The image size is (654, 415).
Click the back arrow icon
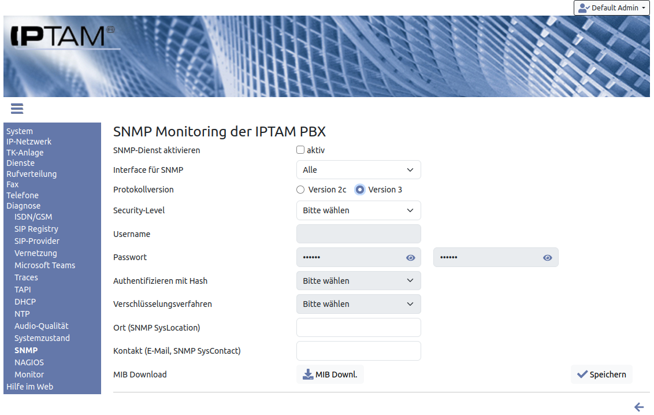click(639, 407)
